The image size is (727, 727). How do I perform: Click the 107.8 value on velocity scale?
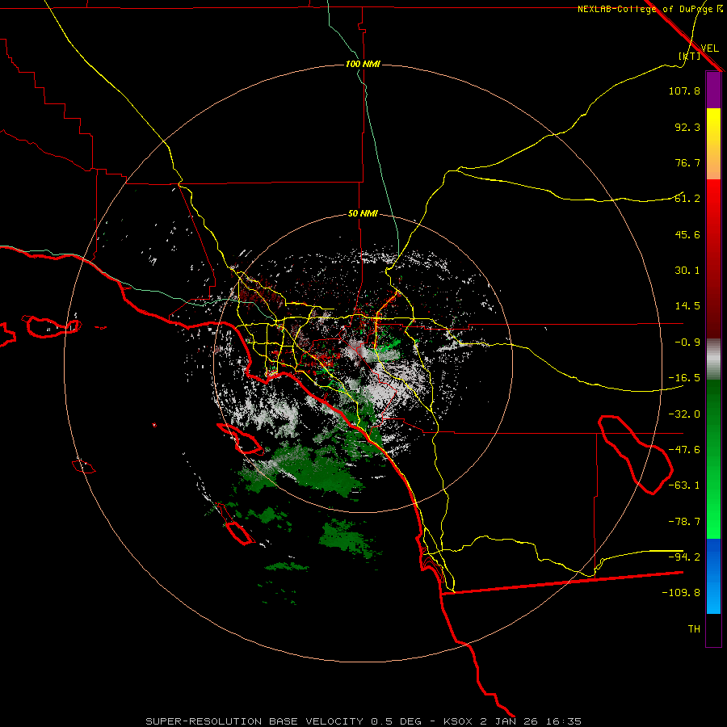(684, 90)
